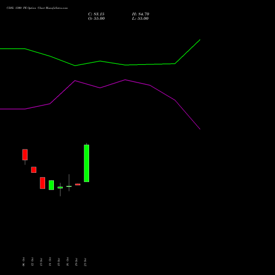Image resolution: width=275 pixels, height=275 pixels.
Task: Click the '12 Oct' date axis label
Action: (x=32, y=262)
